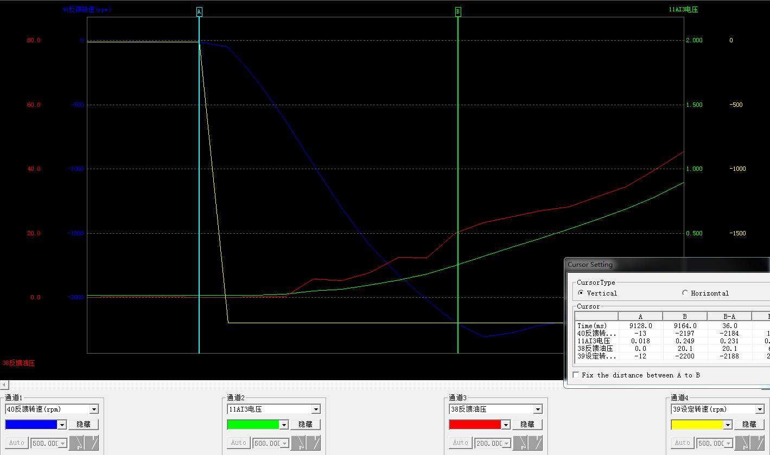This screenshot has width=770, height=455.
Task: Select the Vertical cursor type
Action: click(581, 293)
